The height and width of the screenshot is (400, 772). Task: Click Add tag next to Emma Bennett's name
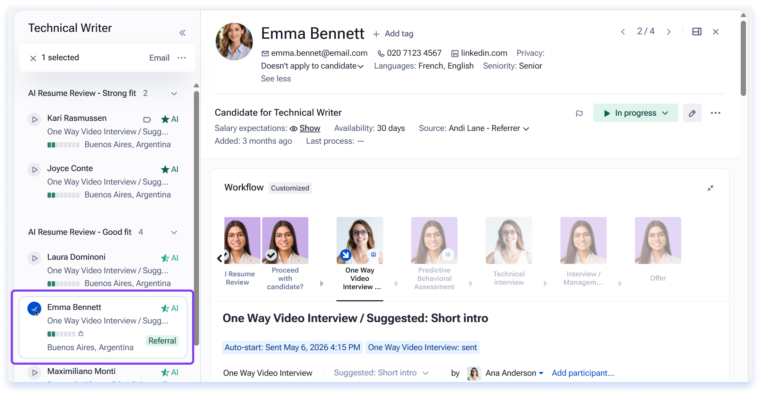[x=393, y=34]
